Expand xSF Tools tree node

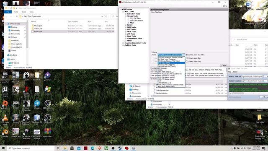[126, 34]
